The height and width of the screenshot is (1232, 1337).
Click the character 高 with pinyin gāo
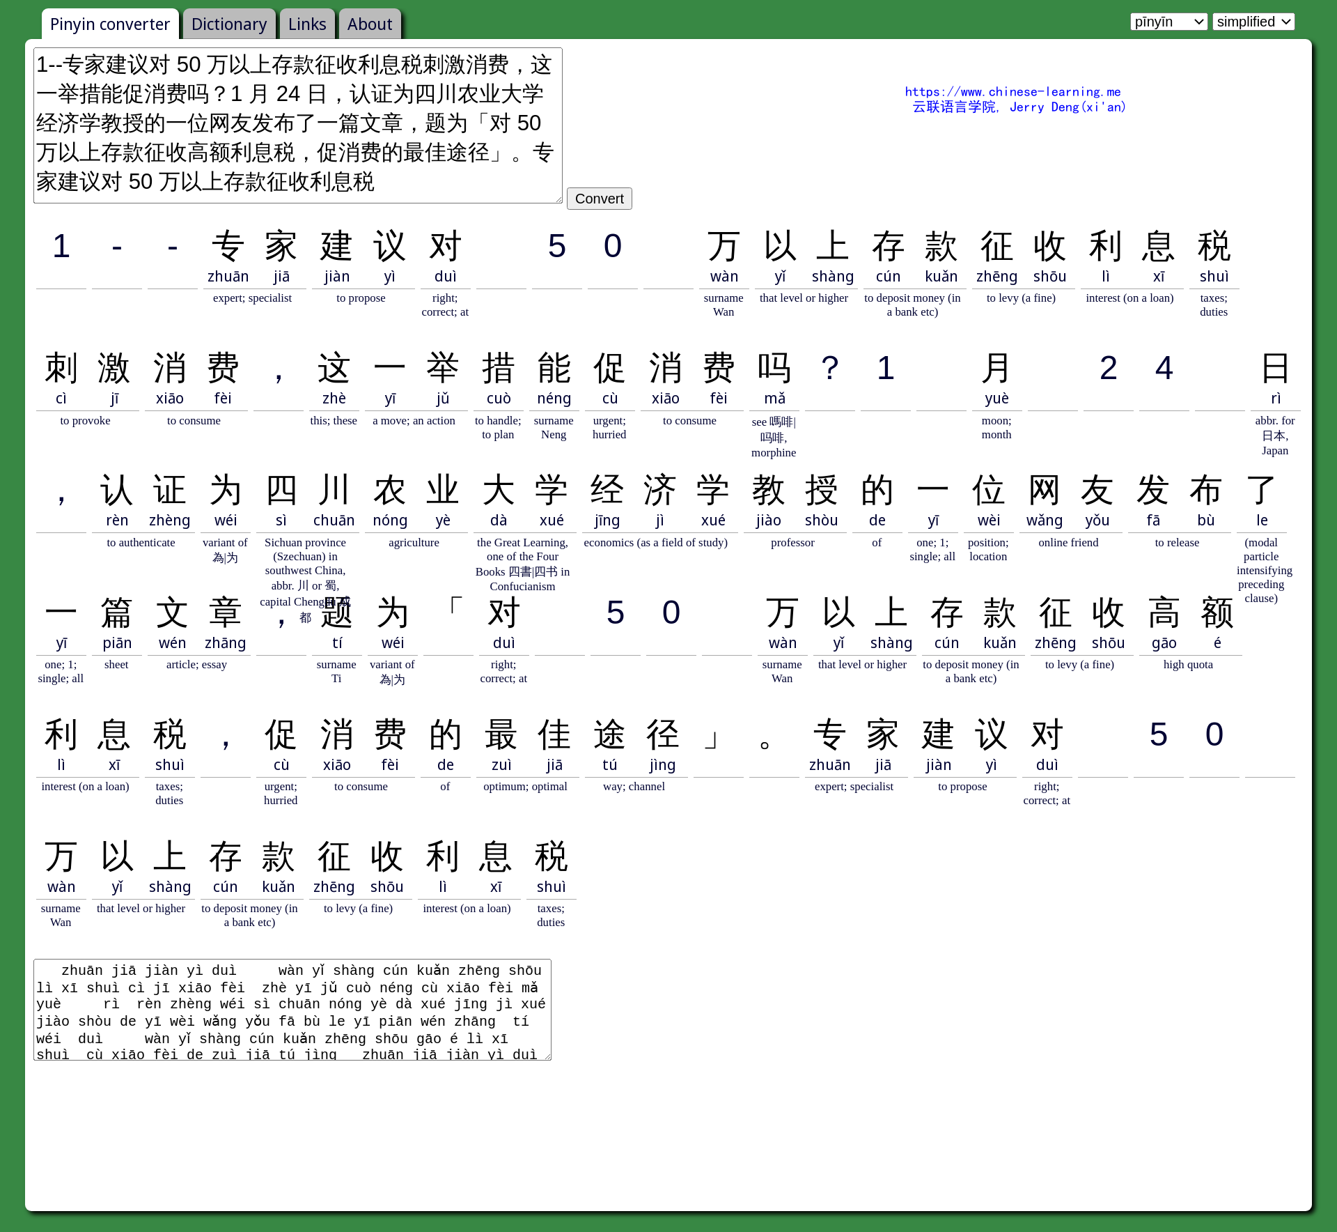pyautogui.click(x=1164, y=613)
